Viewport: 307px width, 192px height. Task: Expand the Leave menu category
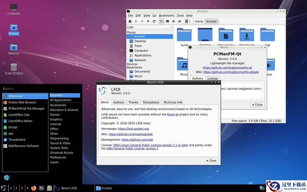click(x=65, y=162)
